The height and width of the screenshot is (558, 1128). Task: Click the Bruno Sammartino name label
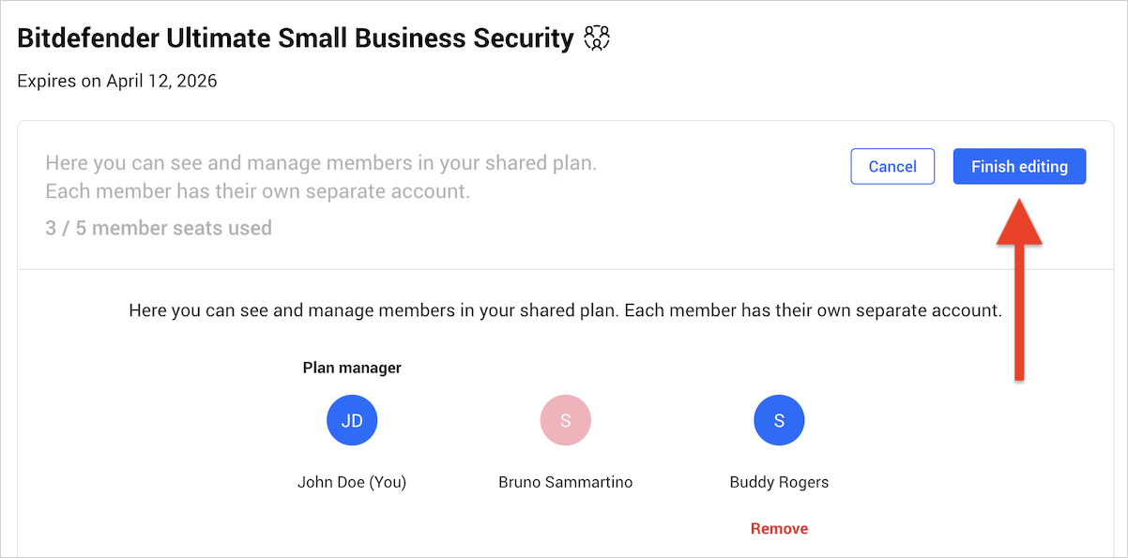pos(565,481)
